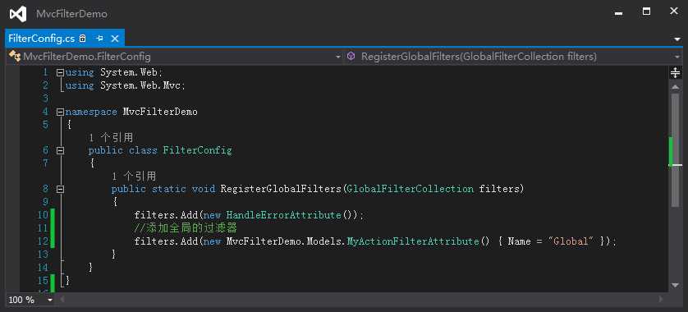Screen dimensions: 688x312
Task: Click the vertical scrollbar up arrow
Action: click(x=676, y=87)
